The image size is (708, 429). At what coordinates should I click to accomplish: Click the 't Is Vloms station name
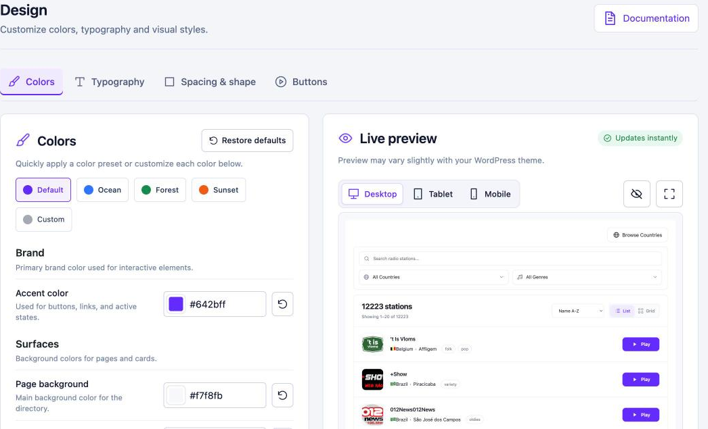[403, 339]
